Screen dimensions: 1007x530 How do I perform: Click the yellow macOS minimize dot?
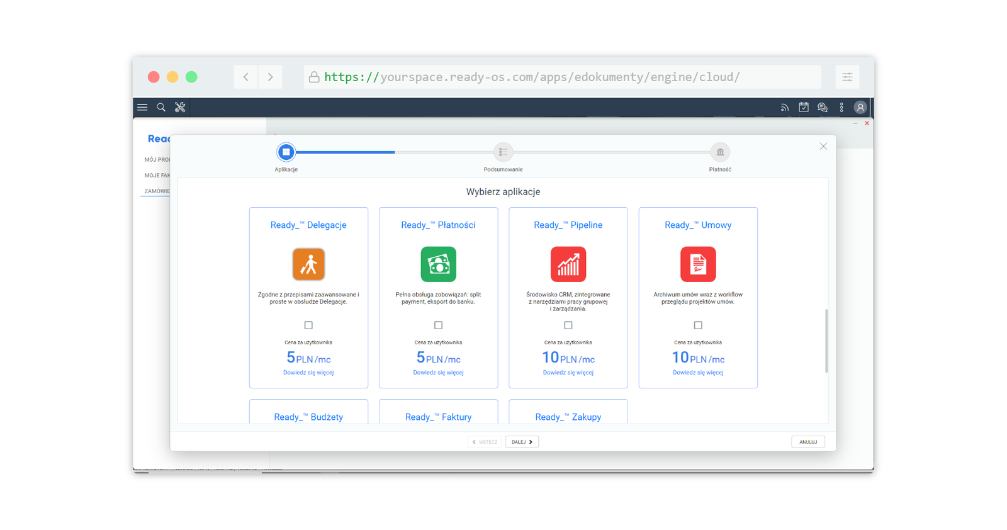pyautogui.click(x=172, y=77)
